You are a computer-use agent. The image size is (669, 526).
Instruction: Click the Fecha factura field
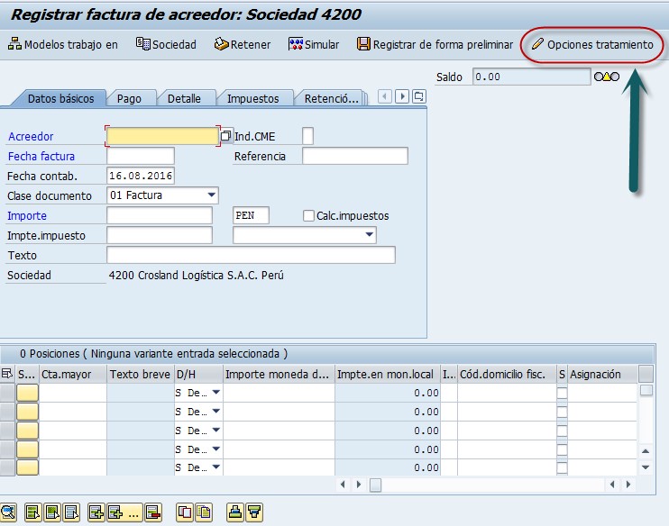[x=141, y=156]
